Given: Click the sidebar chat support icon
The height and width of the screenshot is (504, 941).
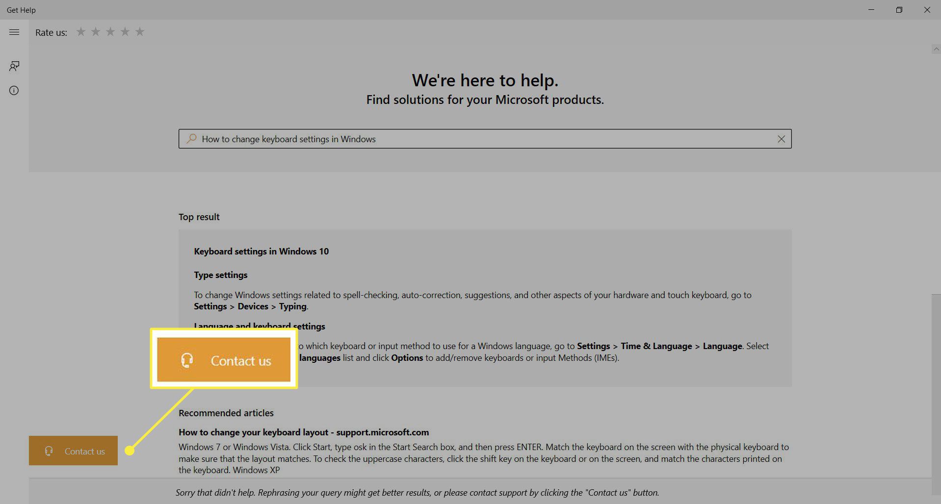Looking at the screenshot, I should 14,66.
